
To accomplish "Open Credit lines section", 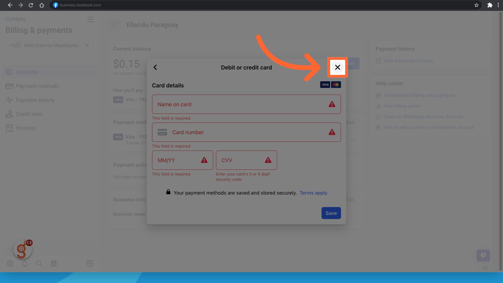I will click(x=29, y=114).
